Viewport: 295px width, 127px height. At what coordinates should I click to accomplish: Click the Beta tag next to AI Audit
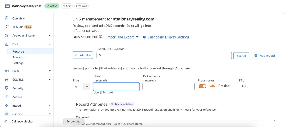[29, 27]
